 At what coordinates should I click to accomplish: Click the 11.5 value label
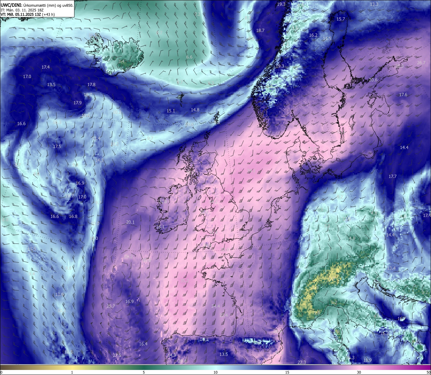(x=327, y=39)
